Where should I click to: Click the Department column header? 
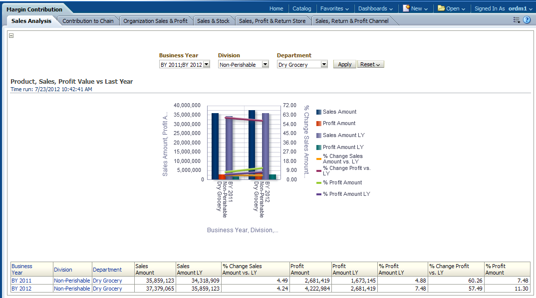coord(107,270)
